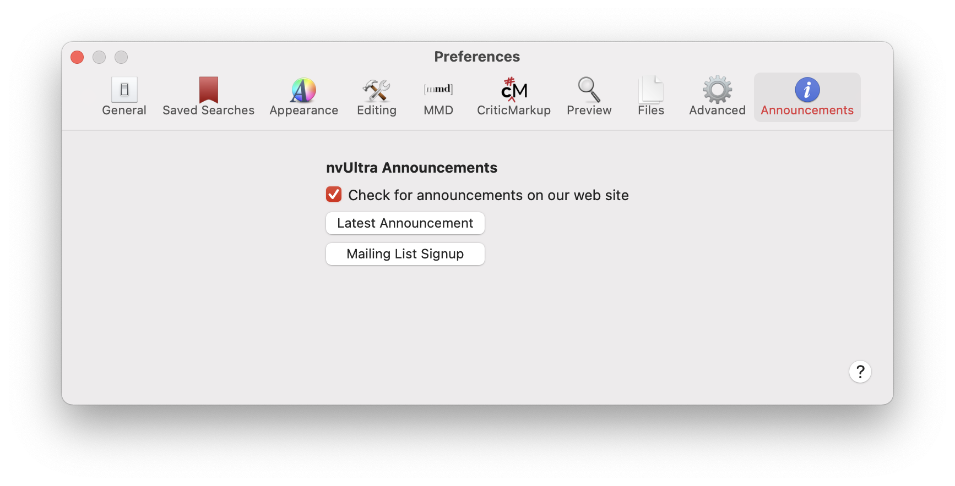Screen dimensions: 955x486
Task: Click the gray zoom window button
Action: click(x=121, y=57)
